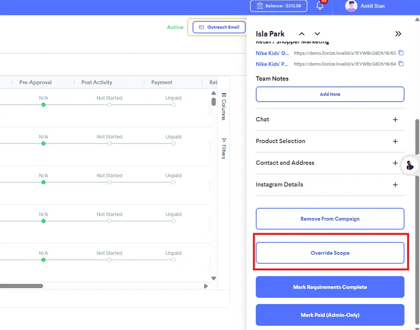420x330 pixels.
Task: Click the table scroll-up arrow
Action: pos(213,93)
